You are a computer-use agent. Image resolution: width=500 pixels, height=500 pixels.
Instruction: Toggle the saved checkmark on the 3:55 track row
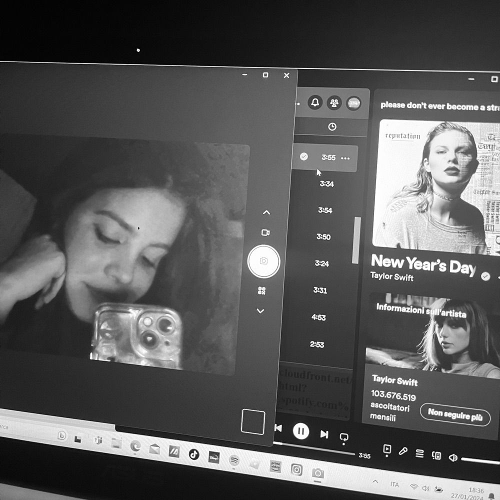coord(304,156)
